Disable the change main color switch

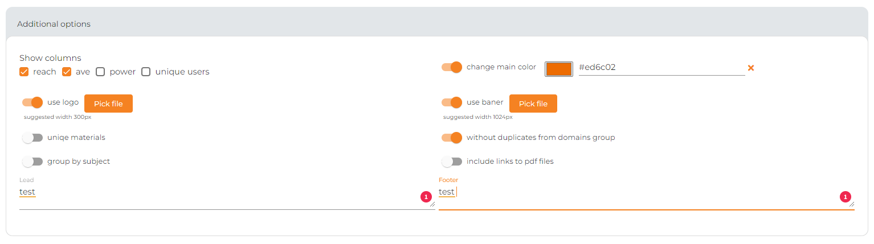(x=452, y=67)
